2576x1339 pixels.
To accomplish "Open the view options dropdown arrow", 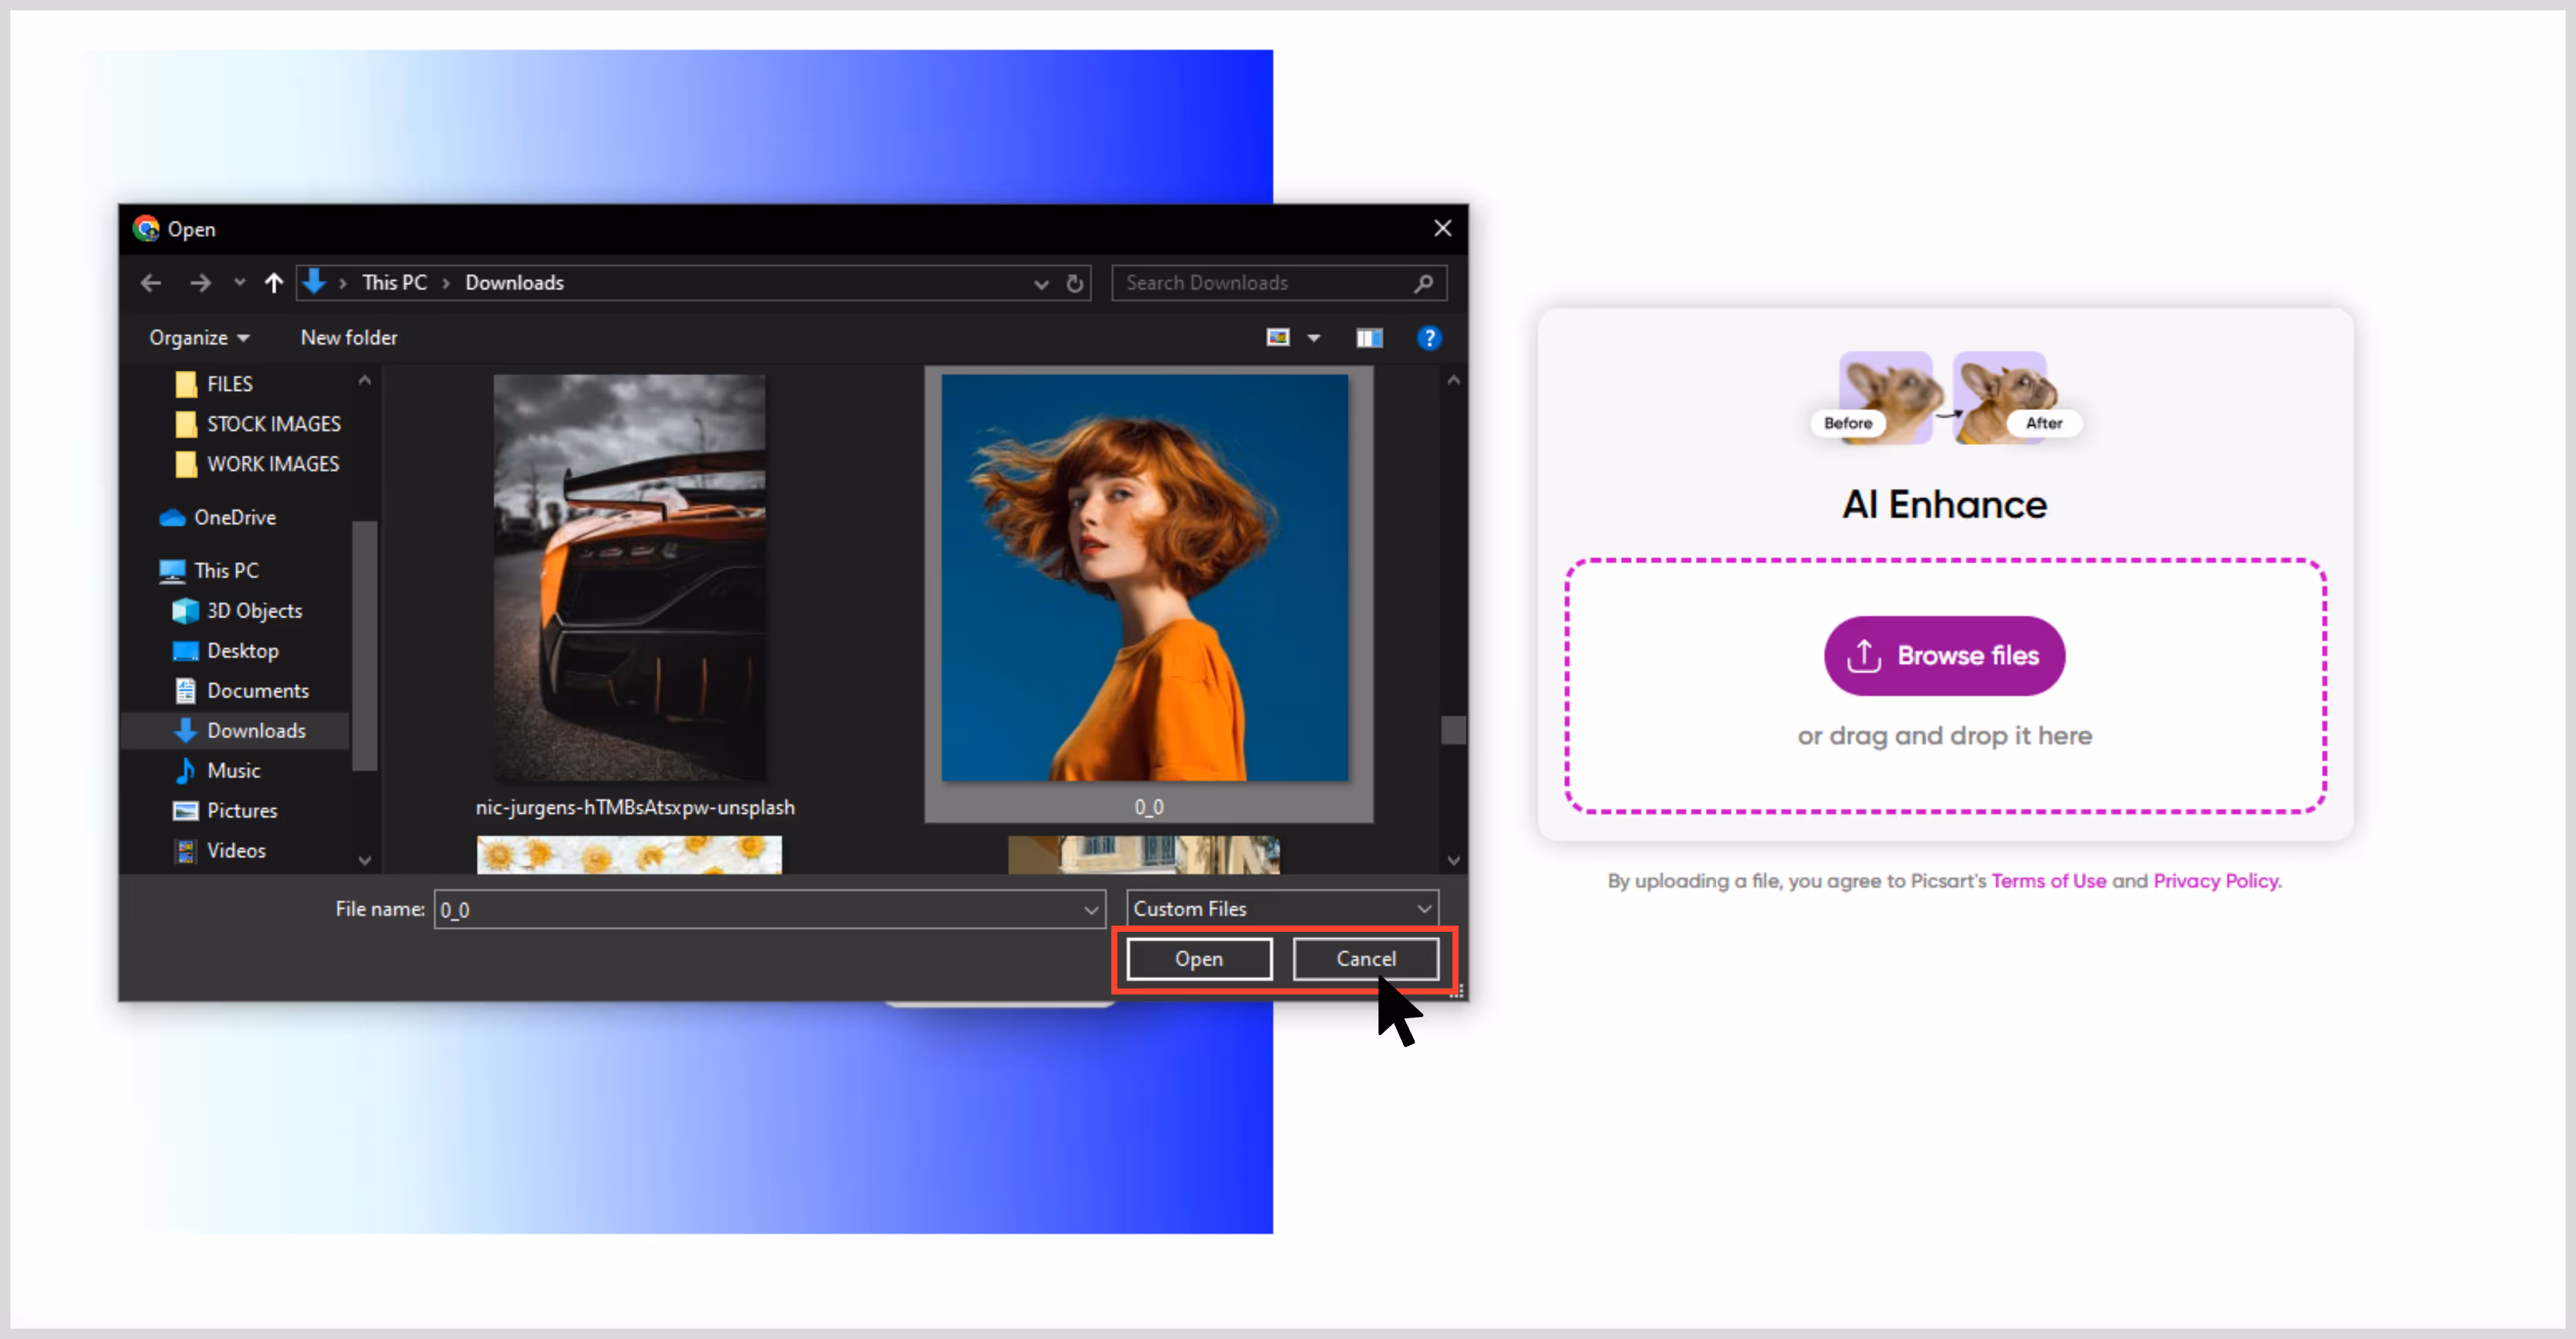I will [1314, 339].
